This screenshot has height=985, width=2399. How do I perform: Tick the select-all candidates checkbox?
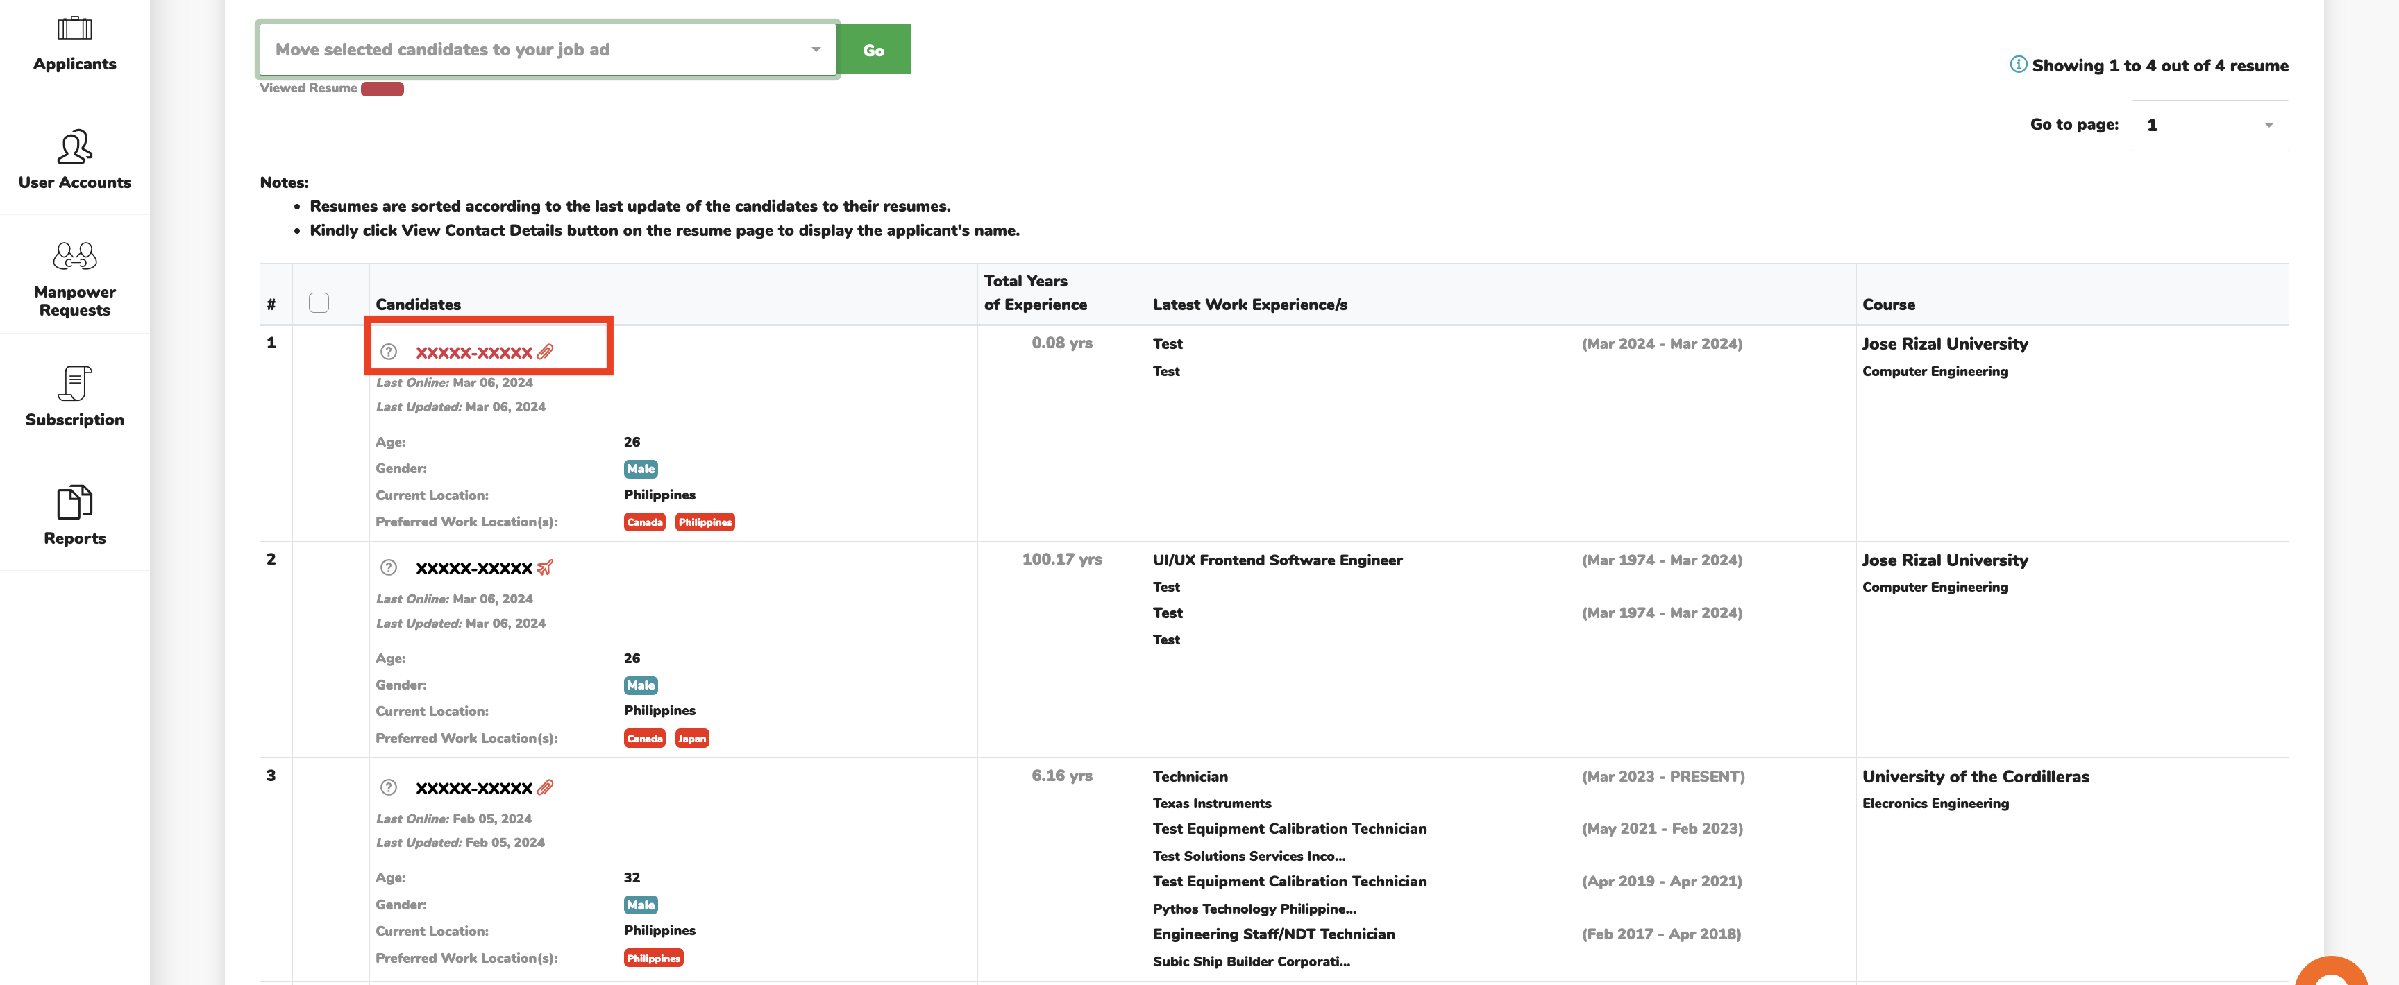319,302
